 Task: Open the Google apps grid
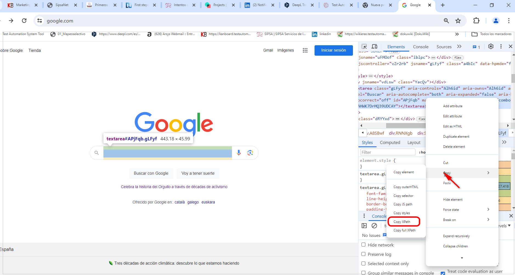click(305, 50)
